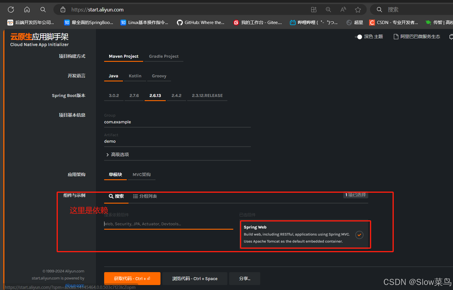The width and height of the screenshot is (453, 290).
Task: Open the 传智 bookmark
Action: (439, 23)
